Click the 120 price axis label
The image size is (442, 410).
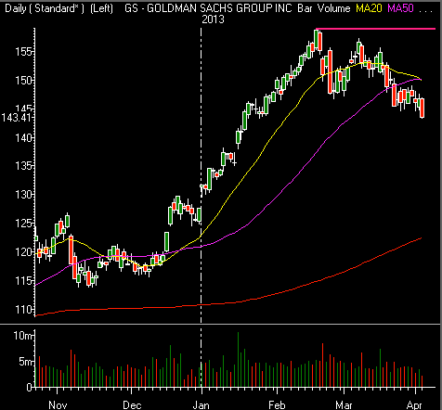pyautogui.click(x=23, y=251)
